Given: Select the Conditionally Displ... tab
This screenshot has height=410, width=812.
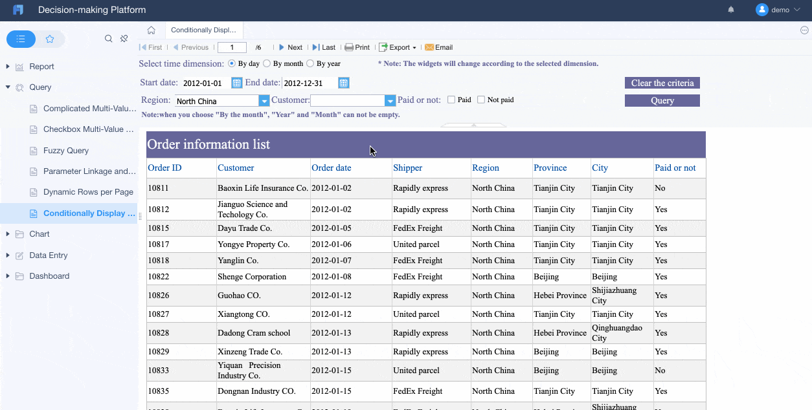Looking at the screenshot, I should (203, 30).
